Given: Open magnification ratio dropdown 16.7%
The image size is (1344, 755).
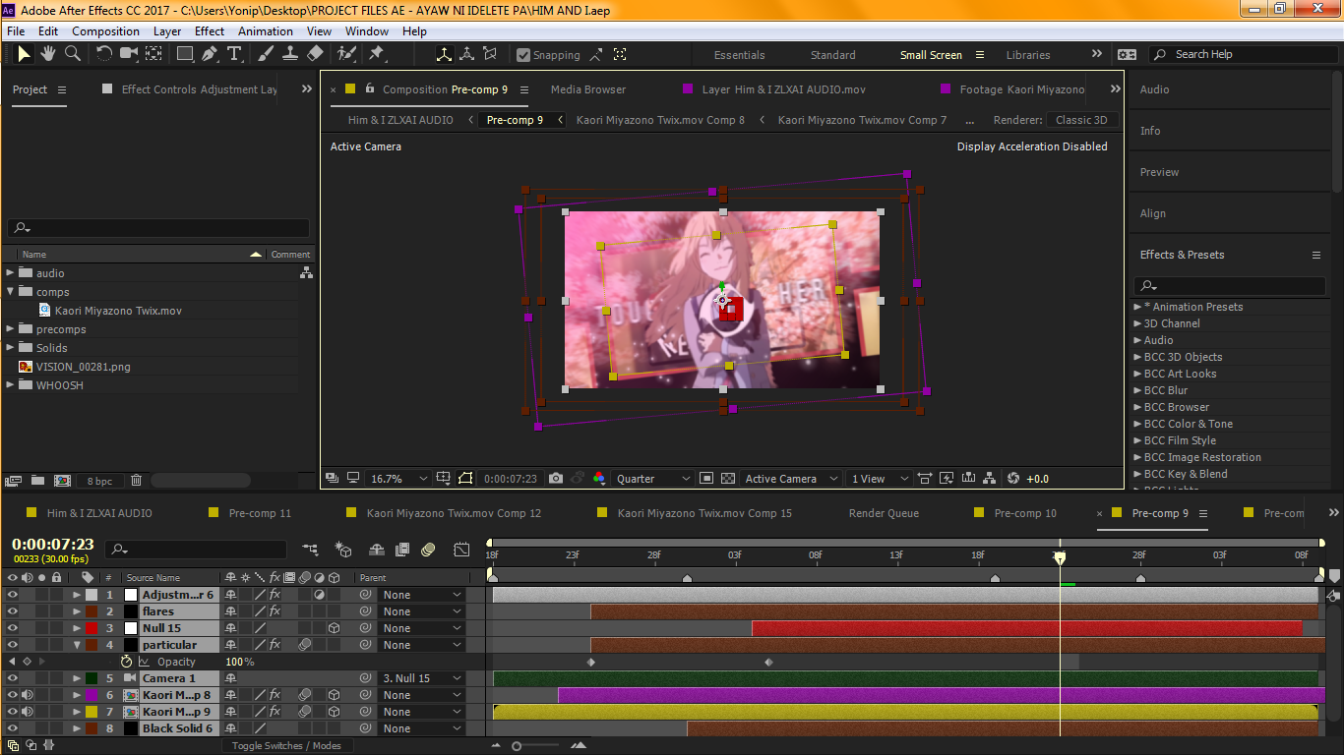Looking at the screenshot, I should pyautogui.click(x=398, y=479).
